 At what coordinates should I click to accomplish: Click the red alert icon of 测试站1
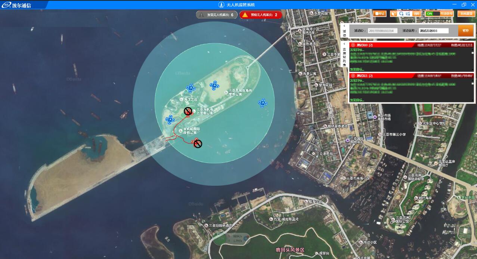pos(353,75)
